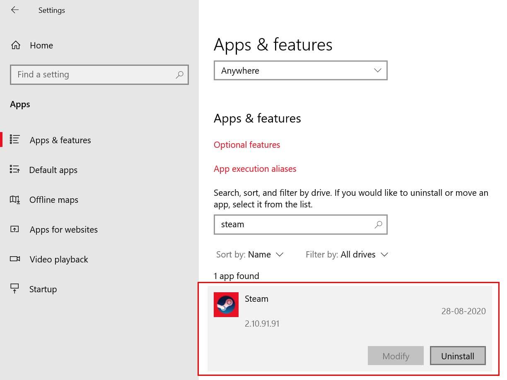Click the Apps for websites icon
507x380 pixels.
15,229
